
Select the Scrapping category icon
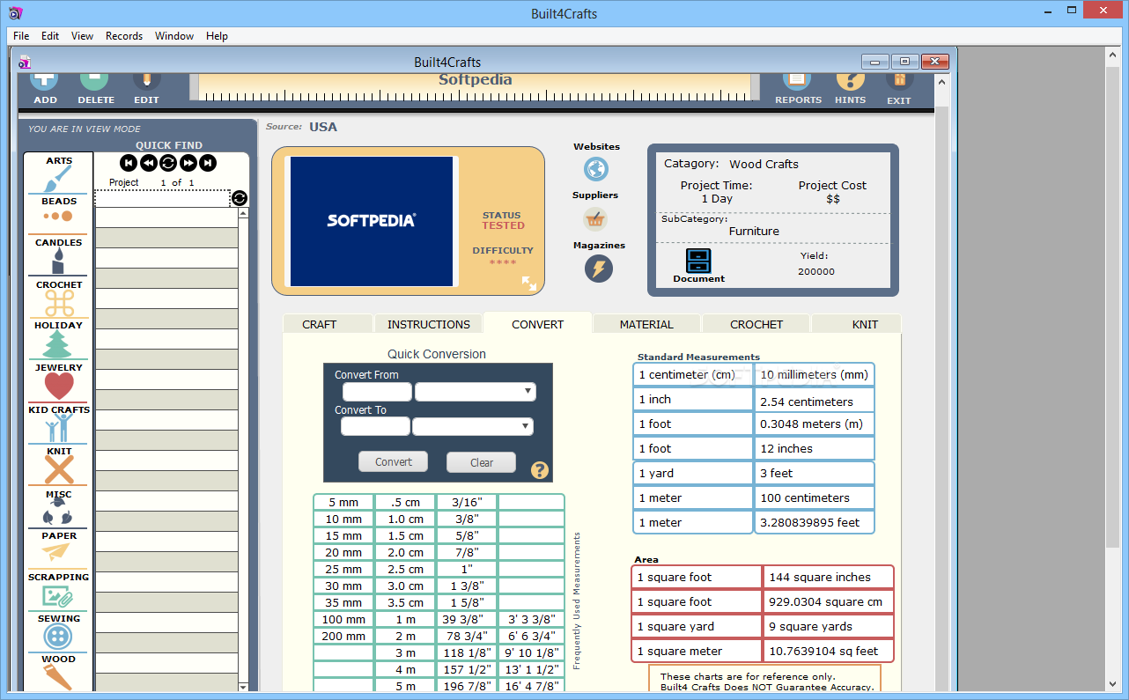(58, 597)
